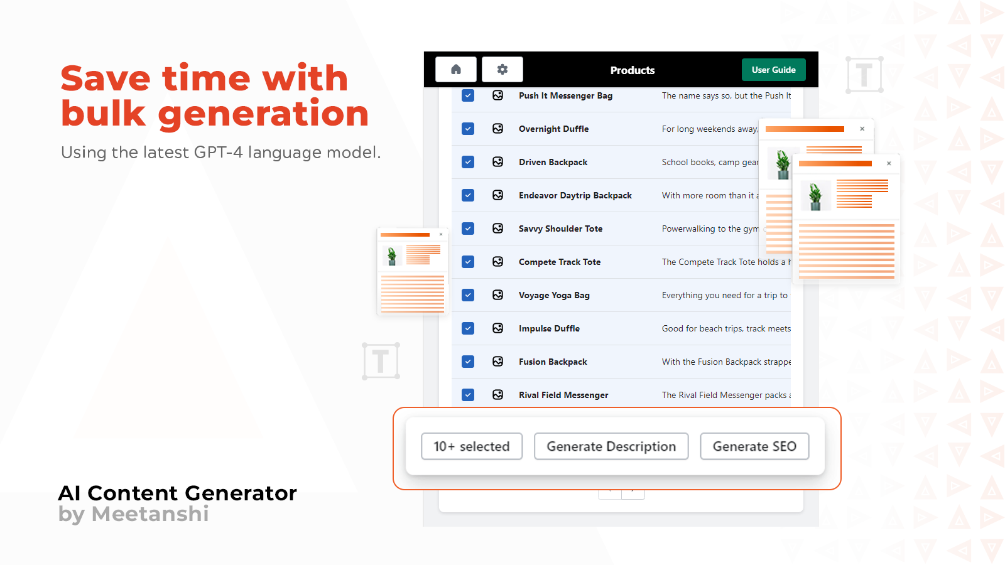1005x565 pixels.
Task: Click the image icon for Voyage Yoga Bag
Action: coord(498,295)
